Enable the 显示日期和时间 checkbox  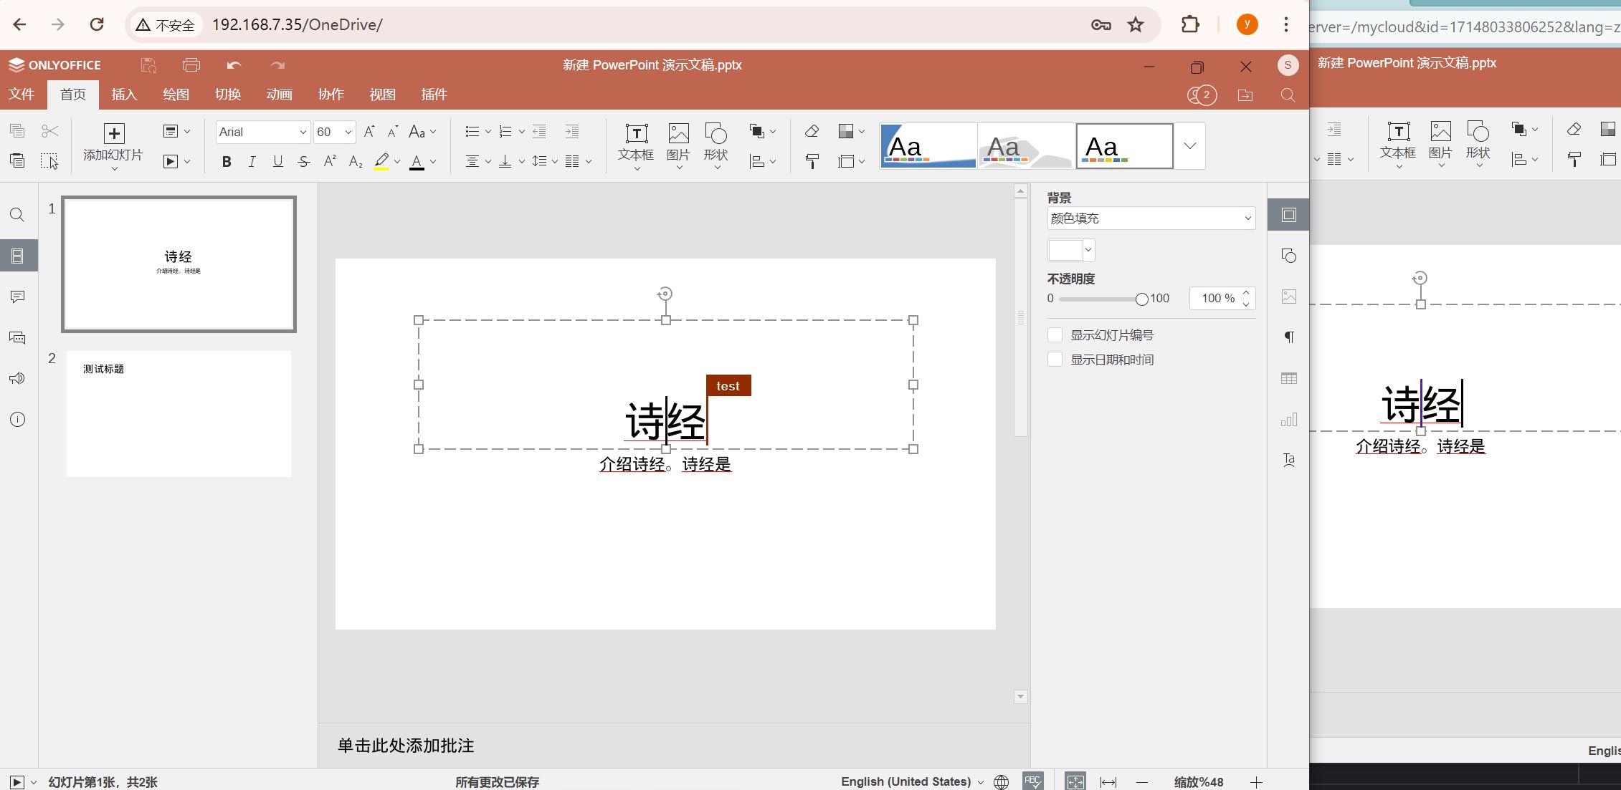pyautogui.click(x=1055, y=359)
